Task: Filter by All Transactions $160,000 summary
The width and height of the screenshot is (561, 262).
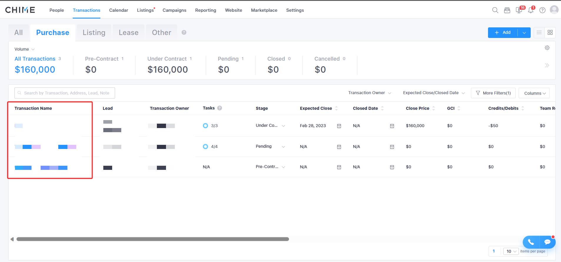Action: [38, 65]
